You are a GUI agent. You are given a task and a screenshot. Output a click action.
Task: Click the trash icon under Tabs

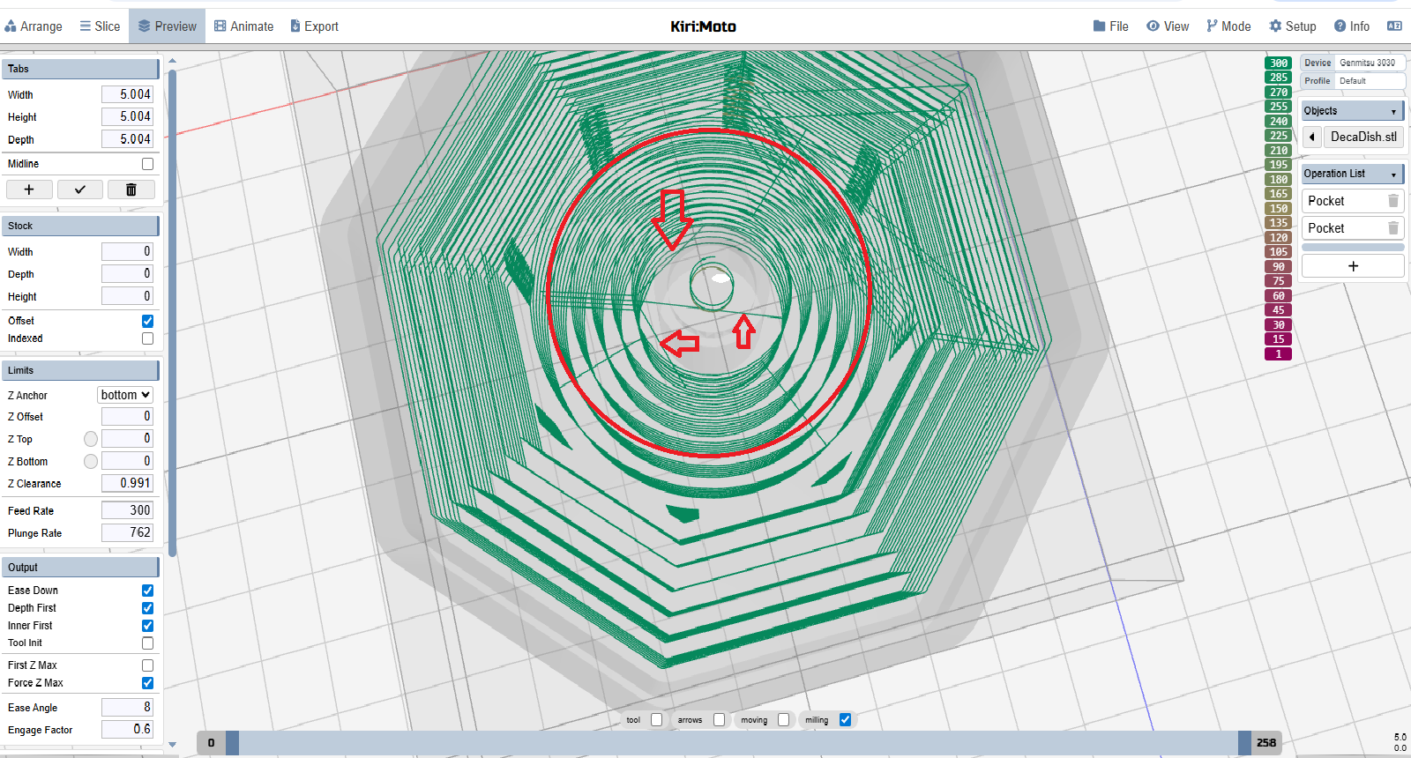(131, 189)
